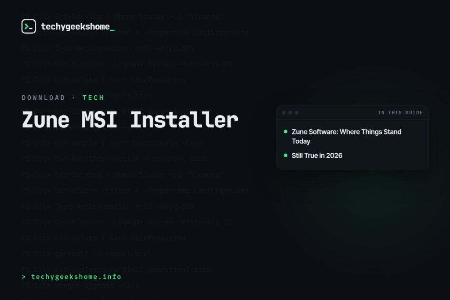Click the IN THIS GUIDE panel header
The width and height of the screenshot is (450, 300).
point(400,112)
